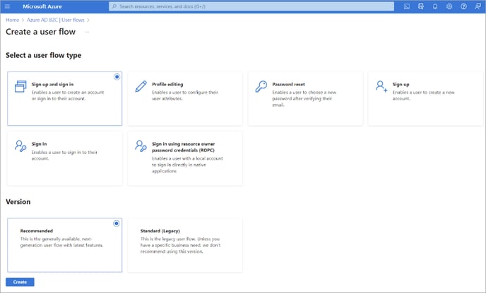Screen dimensions: 486x293
Task: Open the Azure portal hamburger menu
Action: pos(8,6)
